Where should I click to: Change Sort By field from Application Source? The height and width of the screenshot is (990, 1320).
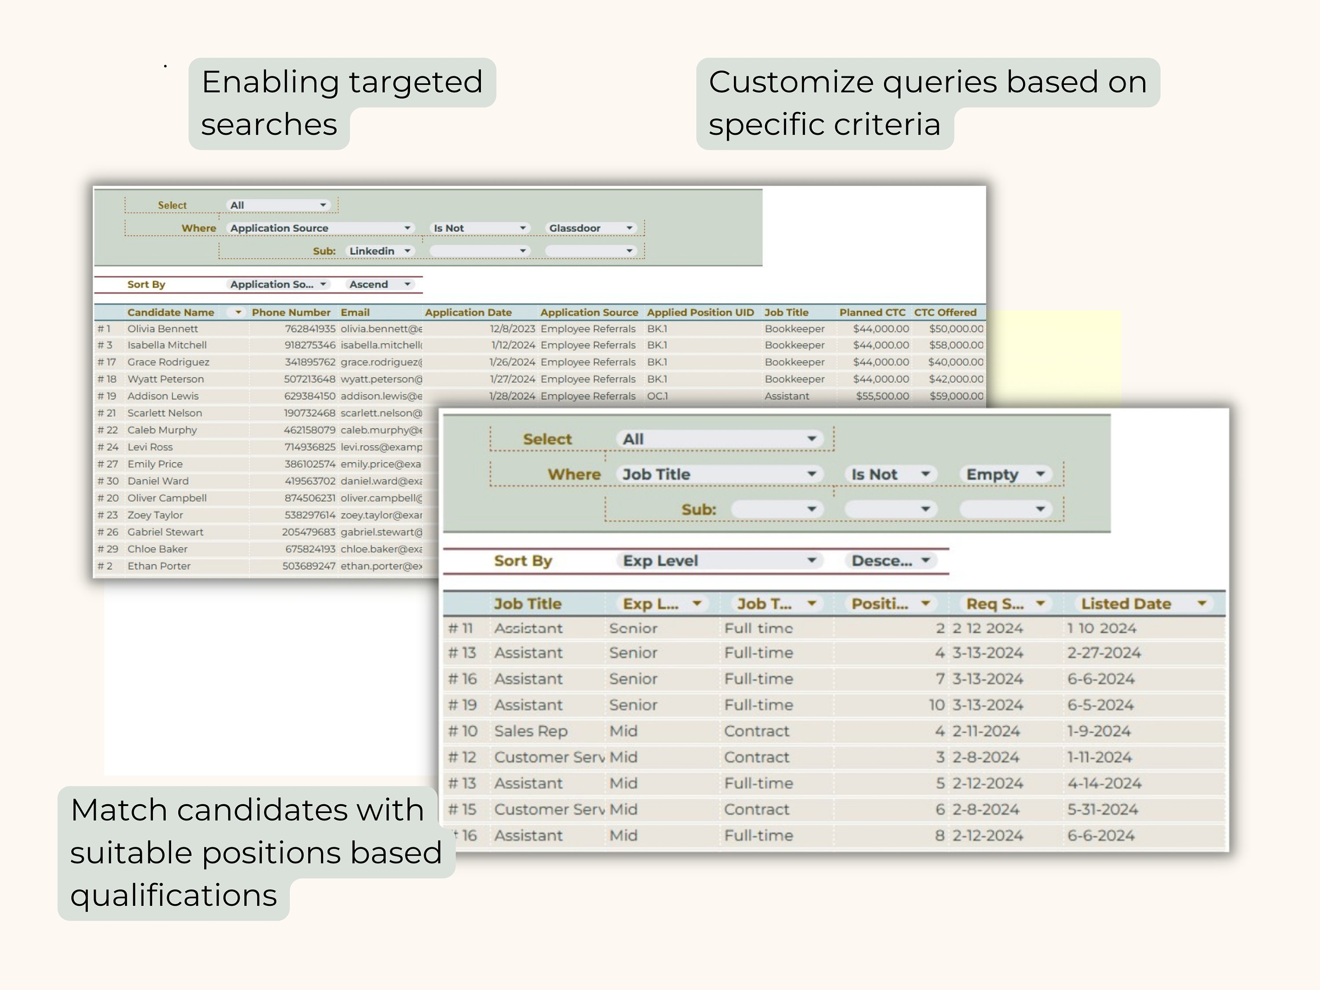[324, 285]
